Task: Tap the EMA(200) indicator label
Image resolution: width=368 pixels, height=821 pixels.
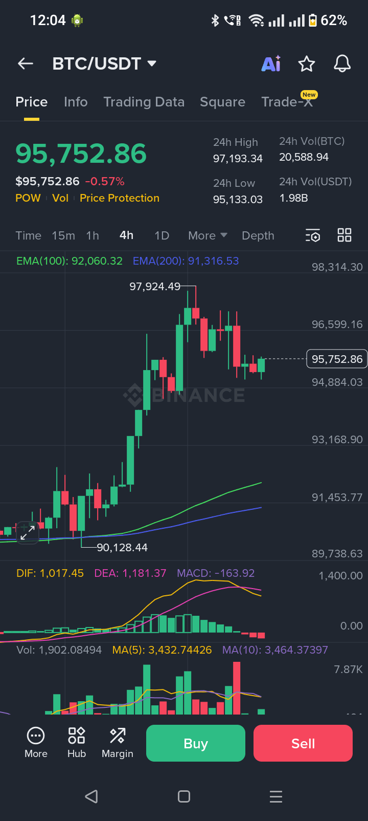Action: [x=186, y=261]
